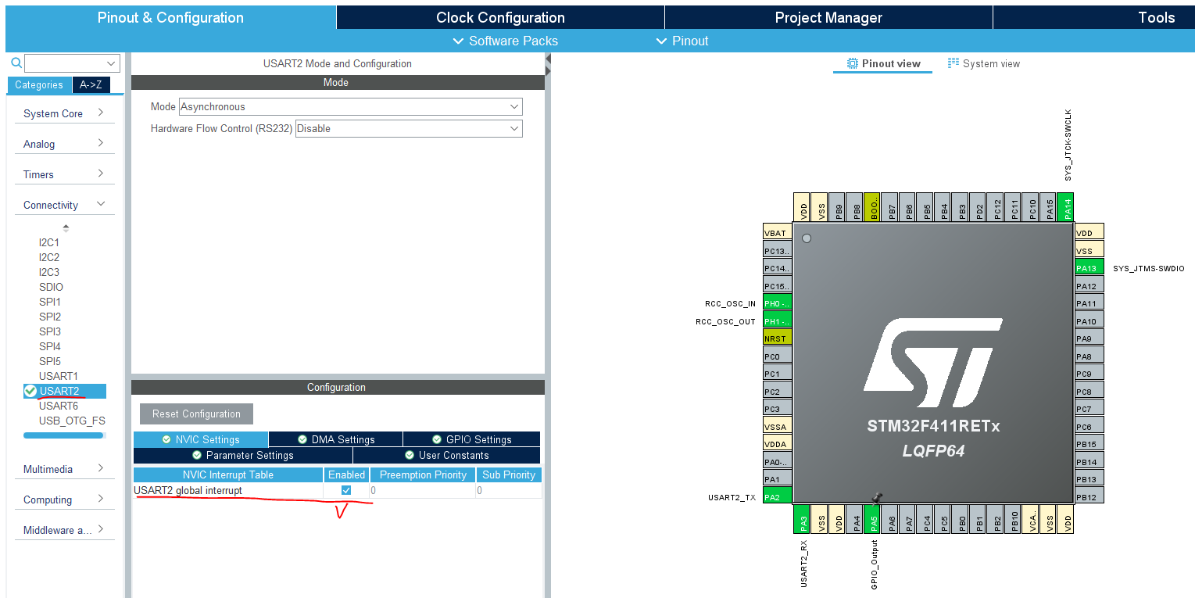Click the search magnifier icon
The width and height of the screenshot is (1195, 598).
pos(16,63)
